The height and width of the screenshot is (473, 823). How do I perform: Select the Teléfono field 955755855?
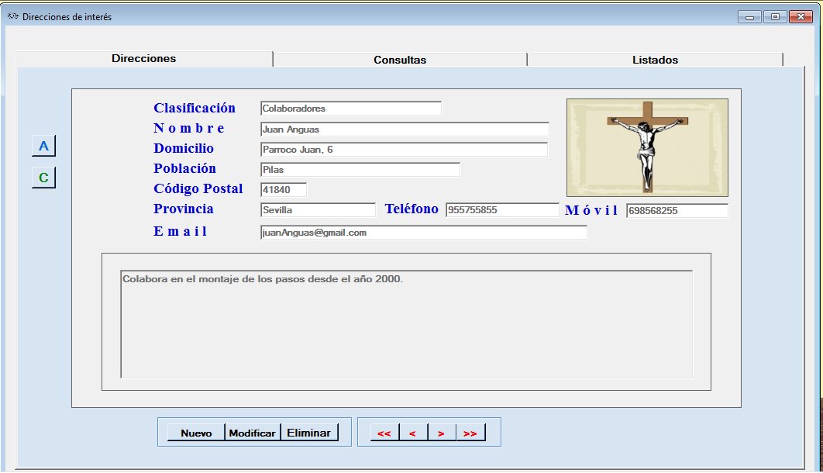click(x=501, y=210)
